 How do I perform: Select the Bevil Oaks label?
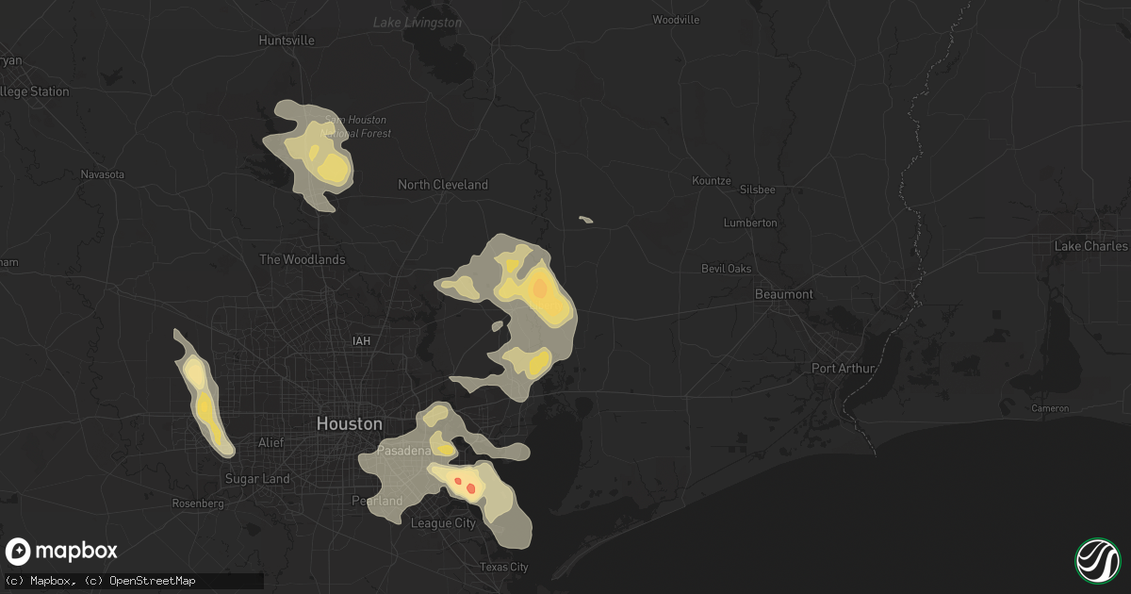(x=727, y=269)
